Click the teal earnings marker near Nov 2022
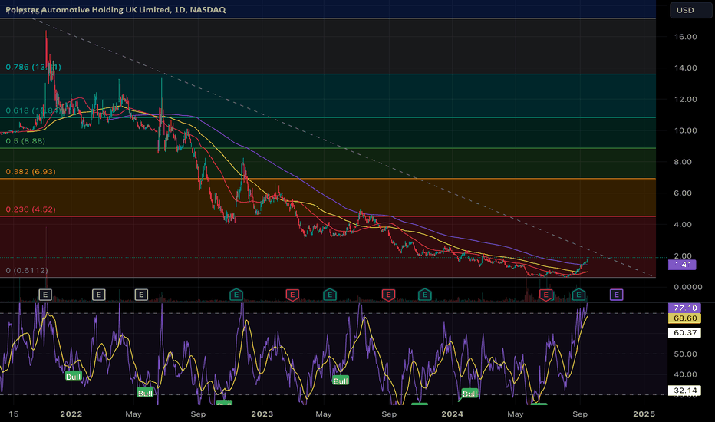 236,295
